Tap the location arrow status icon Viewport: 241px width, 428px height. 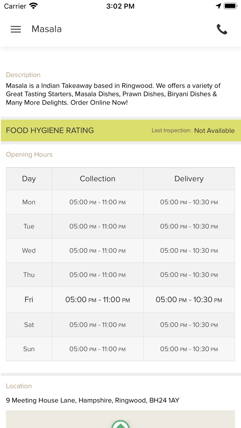tap(218, 6)
